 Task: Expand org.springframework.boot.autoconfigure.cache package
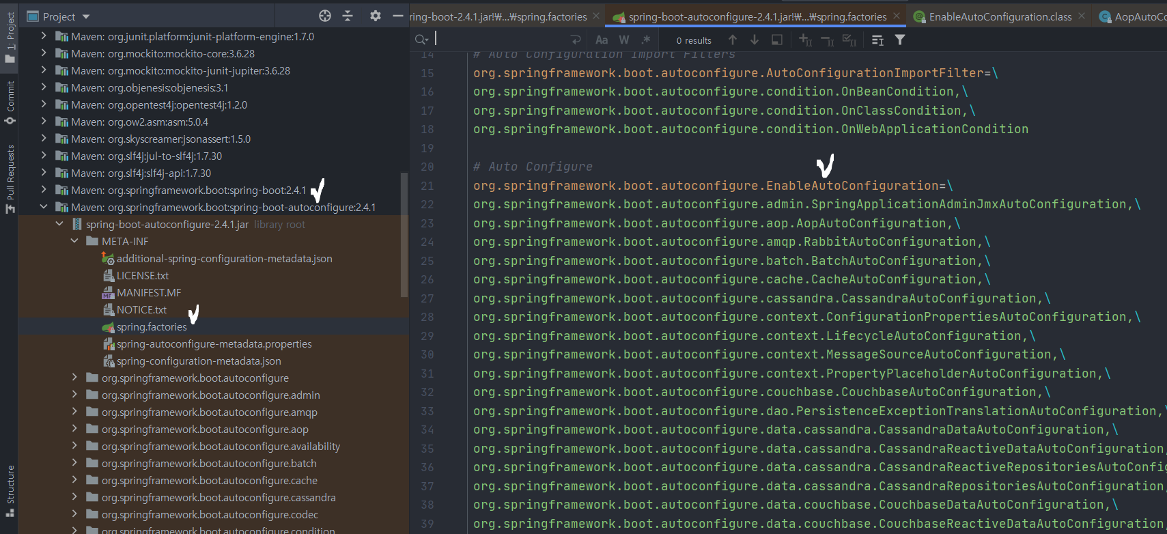74,480
